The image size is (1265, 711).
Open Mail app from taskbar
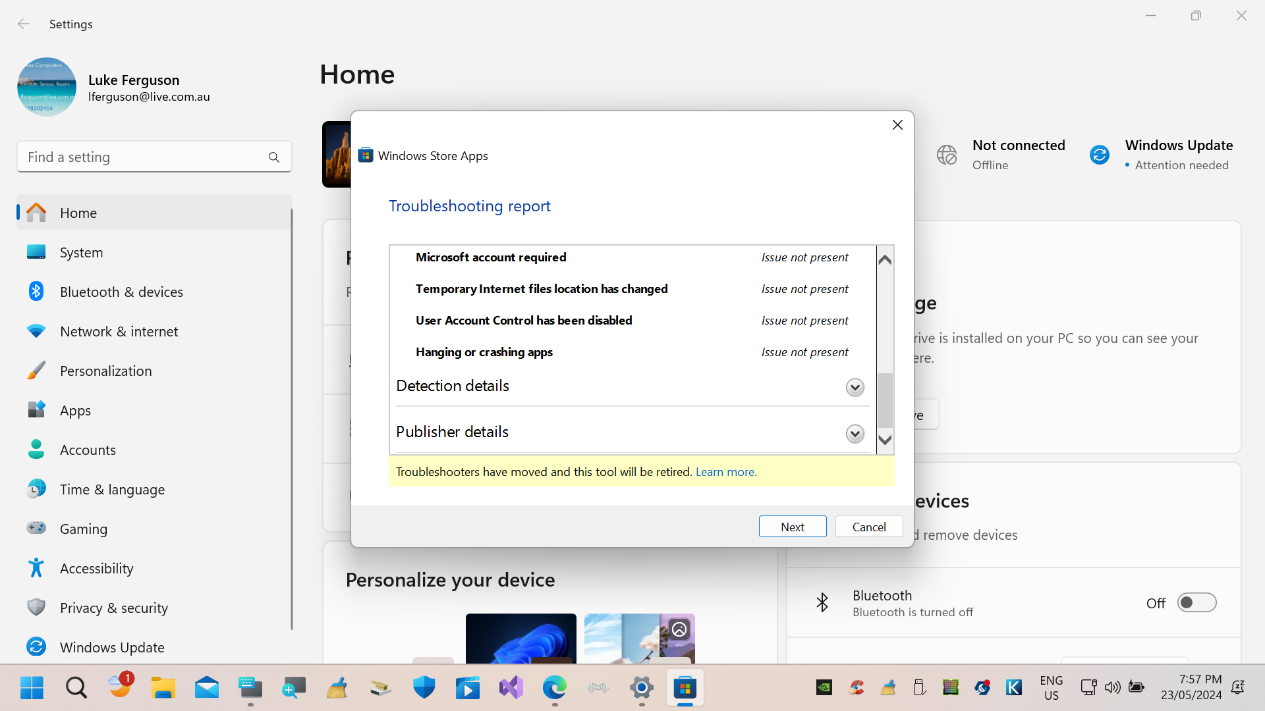click(206, 688)
